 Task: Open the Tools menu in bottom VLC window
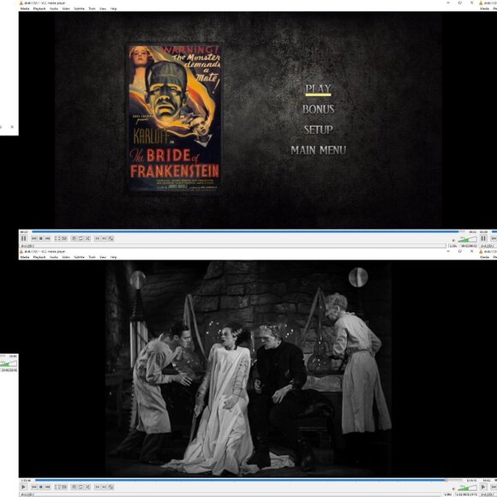click(x=92, y=257)
